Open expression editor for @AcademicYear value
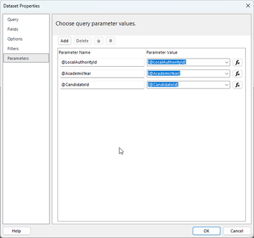 click(x=237, y=74)
